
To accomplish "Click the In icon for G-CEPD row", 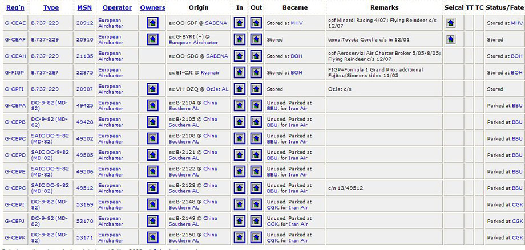I will coord(240,155).
